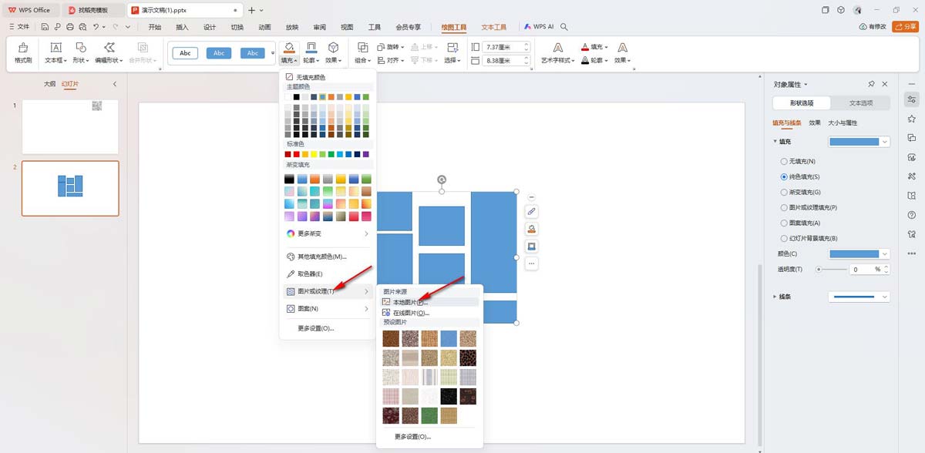The image size is (925, 453).
Task: Click the 轮廓 outline icon in the ribbon
Action: [311, 48]
